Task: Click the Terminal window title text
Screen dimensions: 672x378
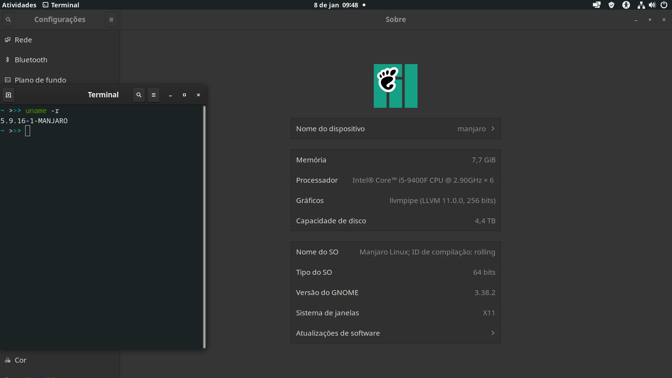Action: point(103,95)
